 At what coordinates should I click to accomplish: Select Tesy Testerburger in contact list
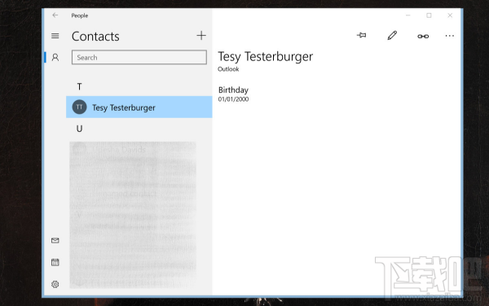click(139, 107)
